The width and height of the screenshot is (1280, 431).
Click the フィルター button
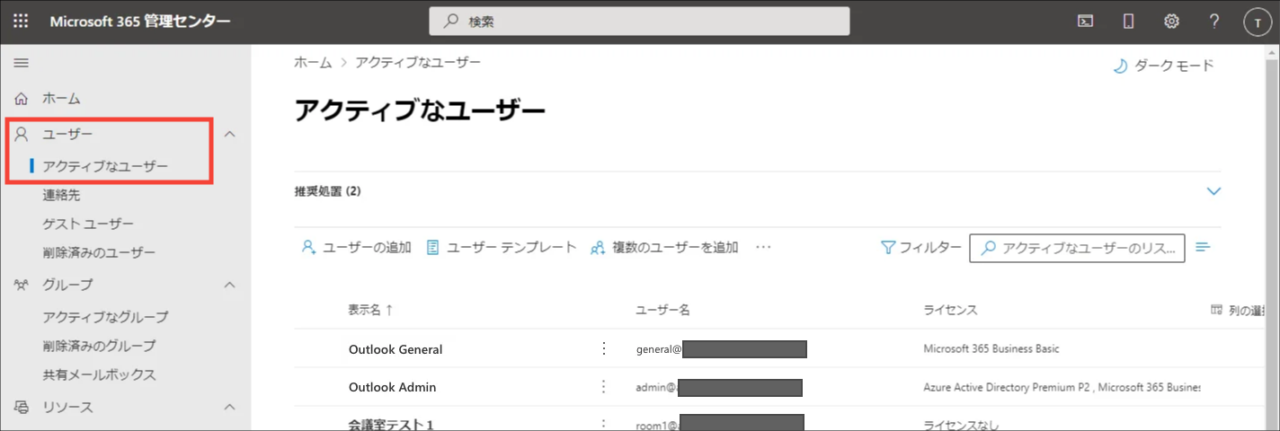pos(921,247)
